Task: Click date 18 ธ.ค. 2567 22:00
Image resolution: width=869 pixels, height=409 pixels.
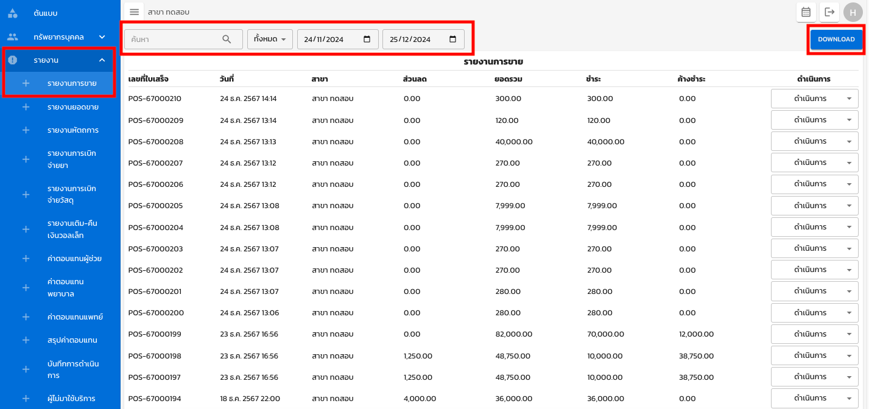Action: (250, 399)
